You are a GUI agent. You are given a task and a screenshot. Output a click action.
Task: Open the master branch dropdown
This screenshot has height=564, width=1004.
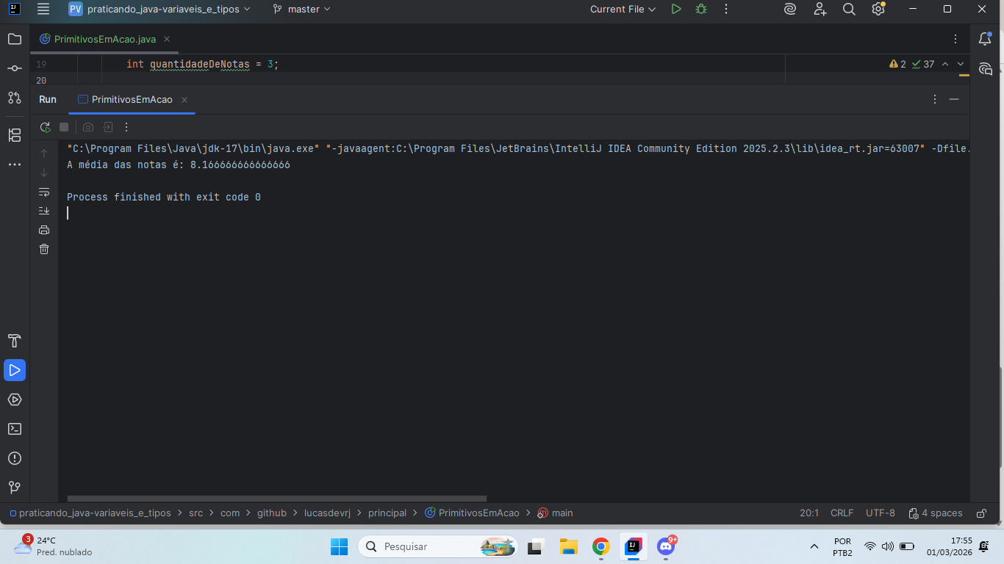point(302,10)
